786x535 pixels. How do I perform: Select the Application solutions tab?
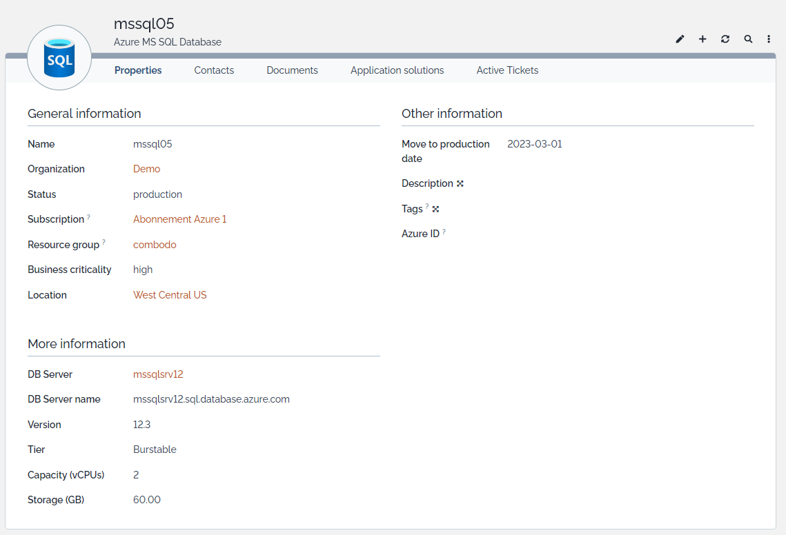coord(397,70)
